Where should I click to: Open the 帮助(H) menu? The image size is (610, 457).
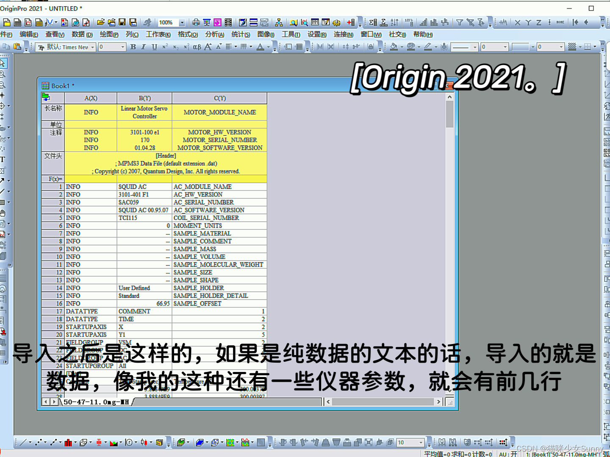click(x=423, y=35)
